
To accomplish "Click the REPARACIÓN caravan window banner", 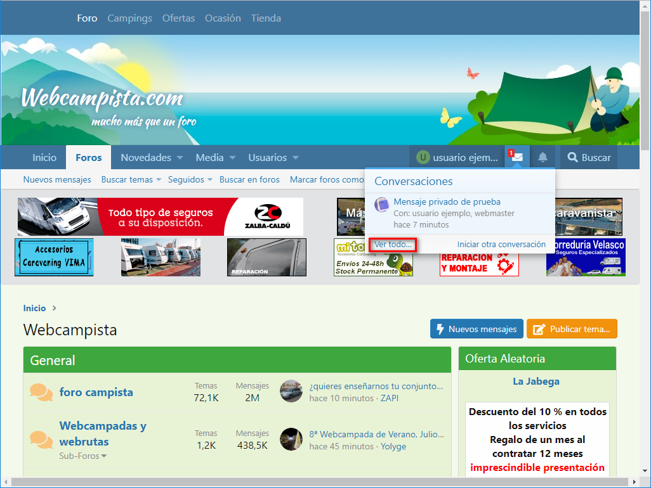I will pos(266,257).
